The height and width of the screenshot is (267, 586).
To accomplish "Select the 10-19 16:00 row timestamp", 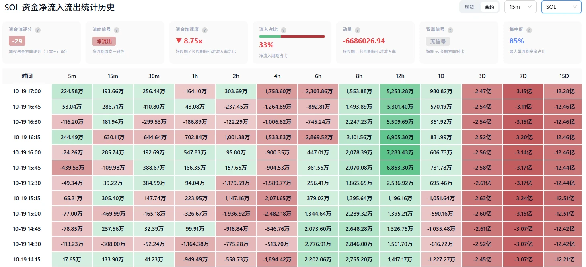I will pyautogui.click(x=27, y=152).
